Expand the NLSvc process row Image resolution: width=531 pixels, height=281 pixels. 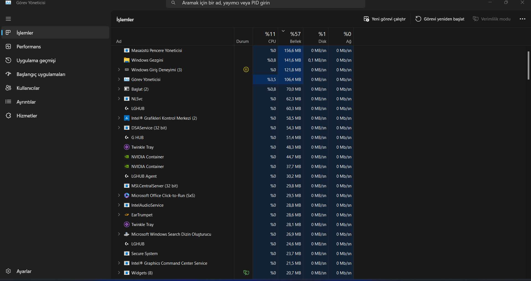(119, 99)
